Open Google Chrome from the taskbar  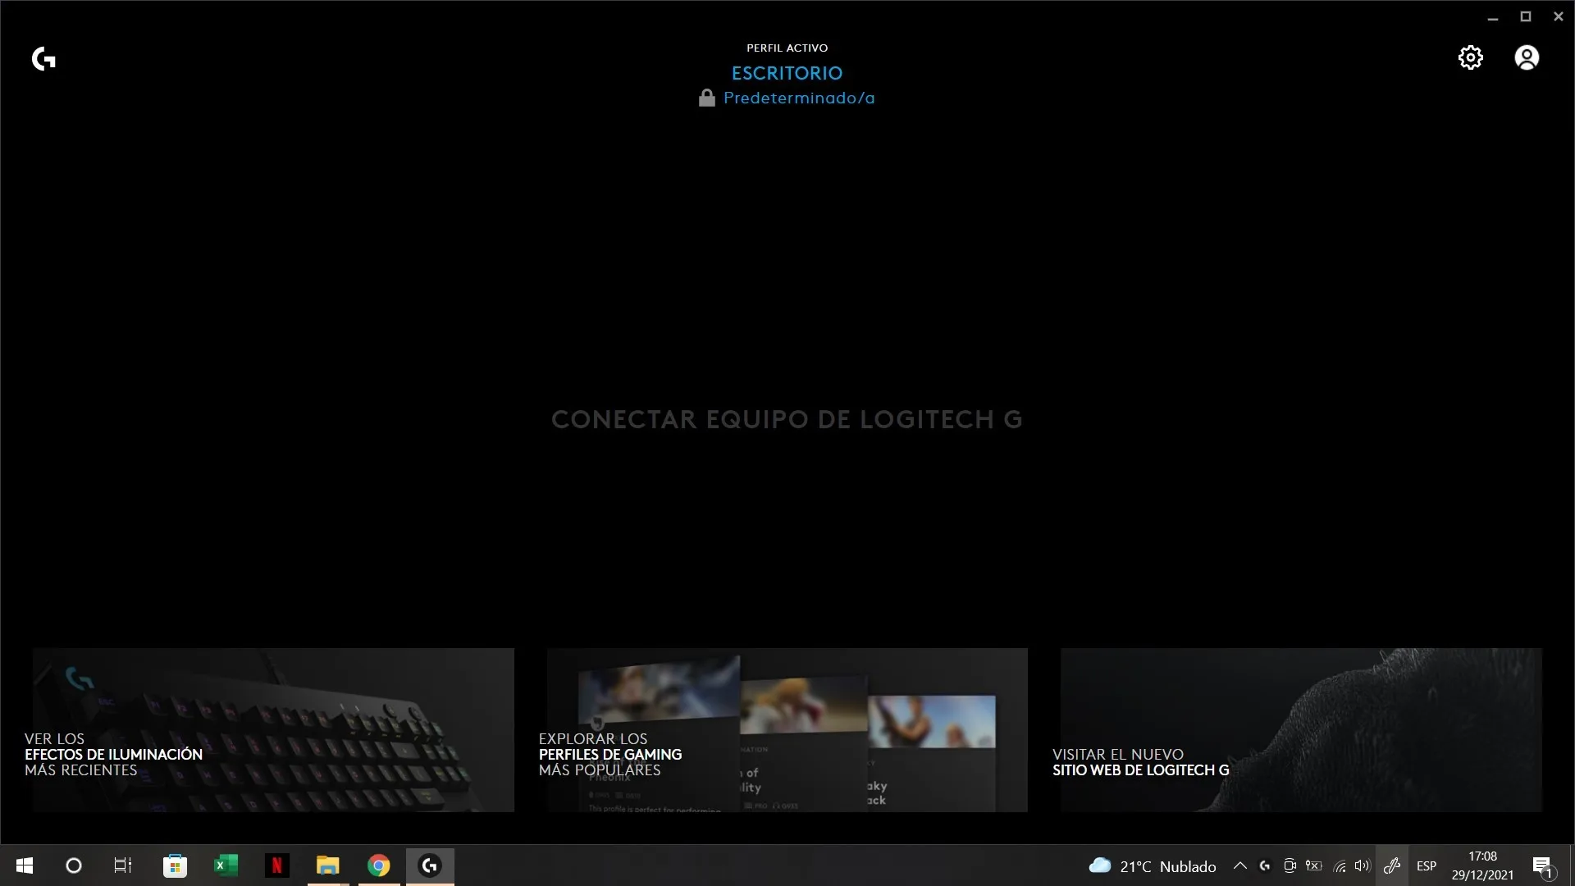point(379,865)
